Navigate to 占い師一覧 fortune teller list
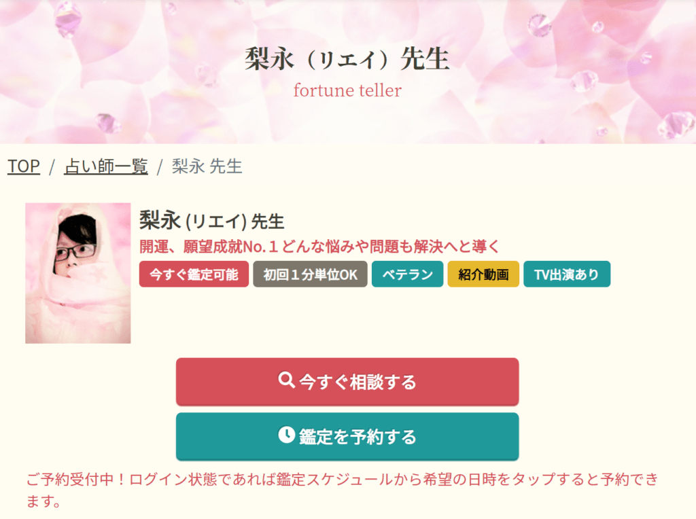Viewport: 696px width, 519px height. 105,166
